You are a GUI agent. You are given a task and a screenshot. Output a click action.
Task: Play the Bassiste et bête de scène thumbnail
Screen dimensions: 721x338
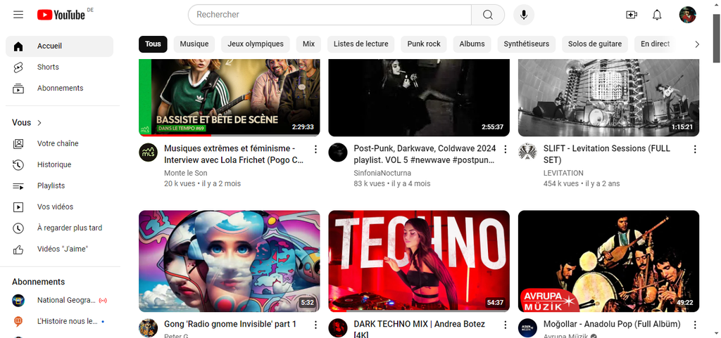tap(229, 98)
